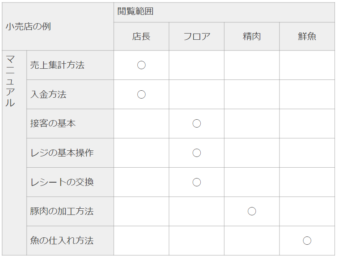Select the circle in the レシートの交換 row
The height and width of the screenshot is (258, 338).
197,182
